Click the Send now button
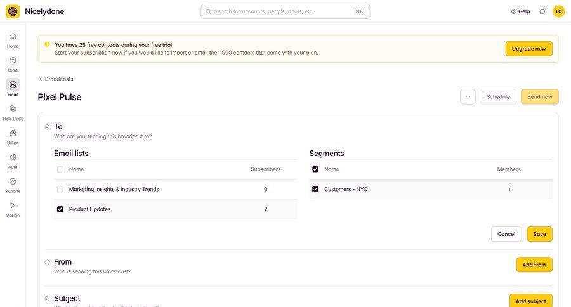Image resolution: width=571 pixels, height=307 pixels. (x=540, y=97)
